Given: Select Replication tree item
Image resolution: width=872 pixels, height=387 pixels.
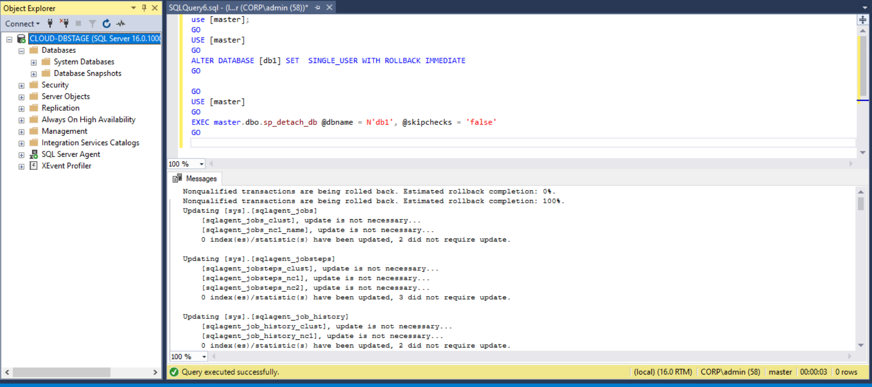Looking at the screenshot, I should point(60,108).
